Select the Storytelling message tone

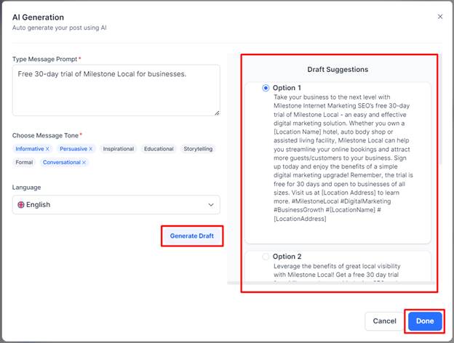[x=198, y=149]
